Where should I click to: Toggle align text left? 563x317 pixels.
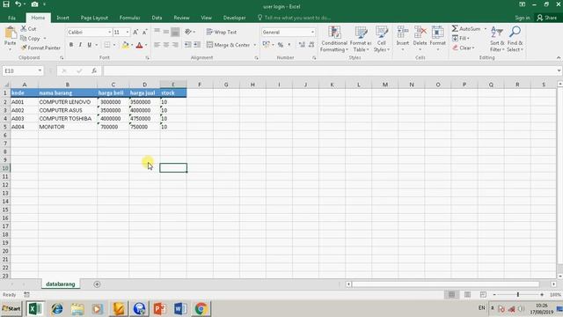157,45
